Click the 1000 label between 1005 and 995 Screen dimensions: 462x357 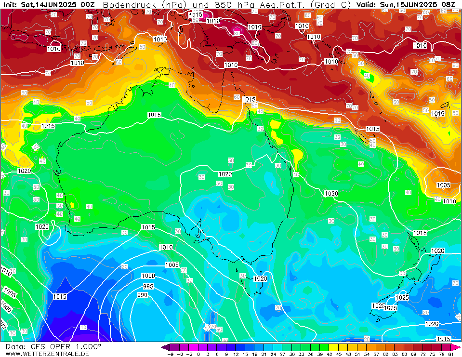pos(148,276)
